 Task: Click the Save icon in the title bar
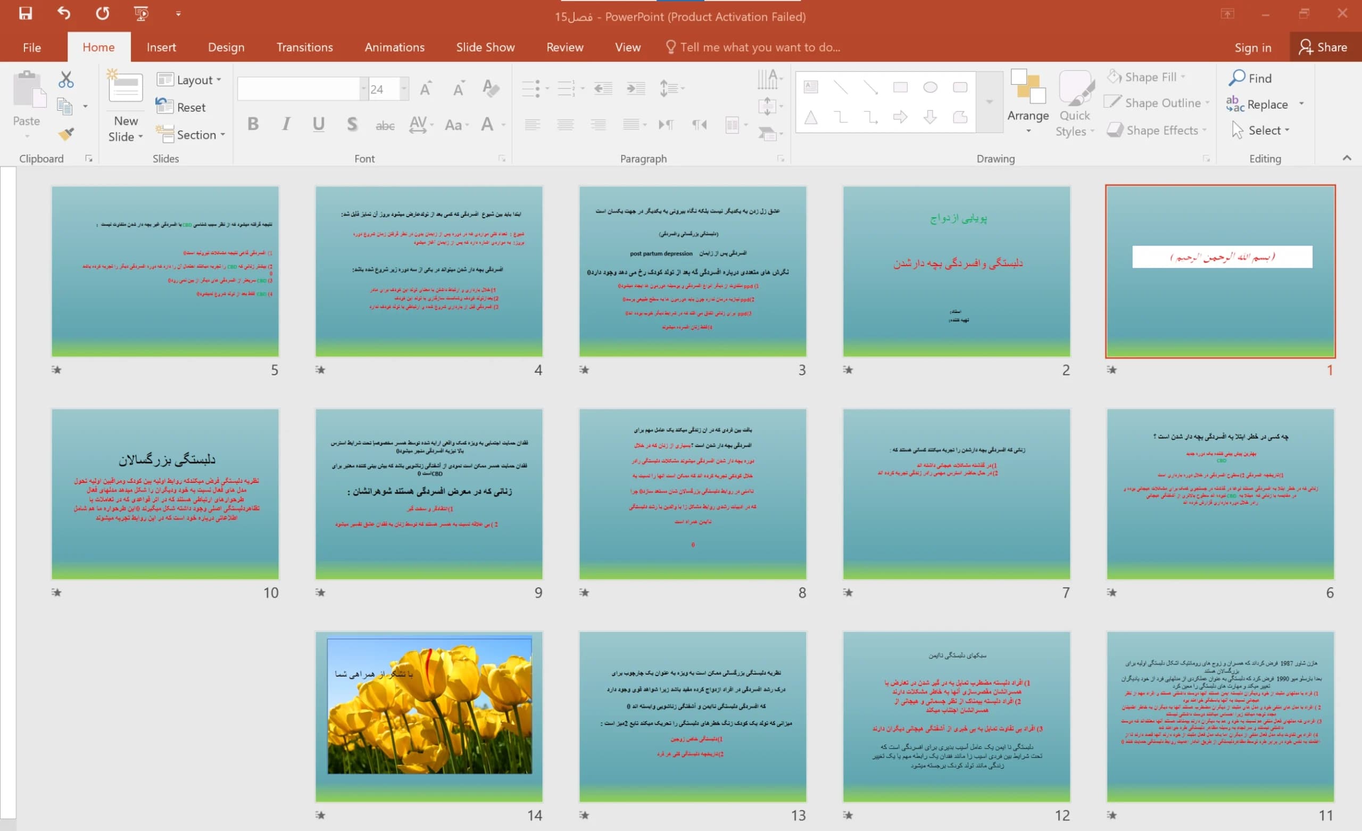(26, 13)
